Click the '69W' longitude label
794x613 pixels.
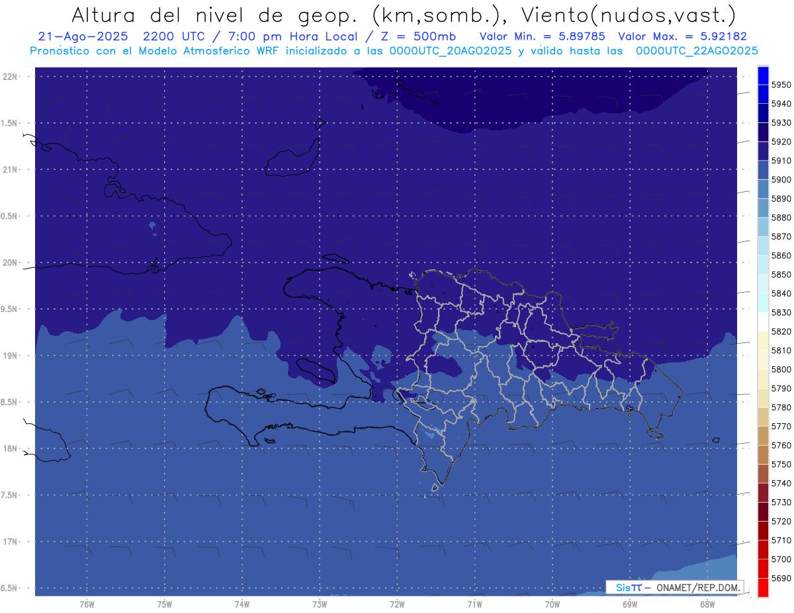[630, 604]
